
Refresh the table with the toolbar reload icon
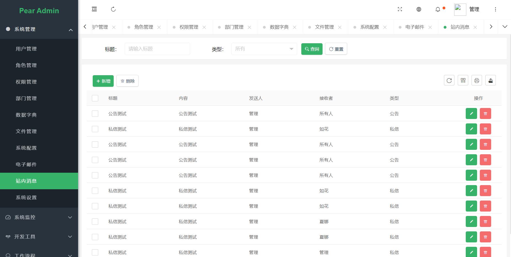click(449, 80)
